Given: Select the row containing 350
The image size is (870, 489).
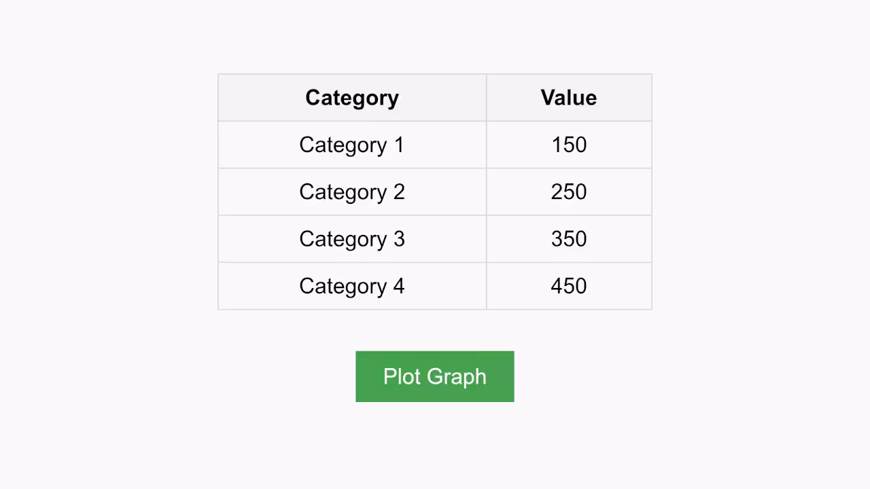Looking at the screenshot, I should tap(434, 238).
